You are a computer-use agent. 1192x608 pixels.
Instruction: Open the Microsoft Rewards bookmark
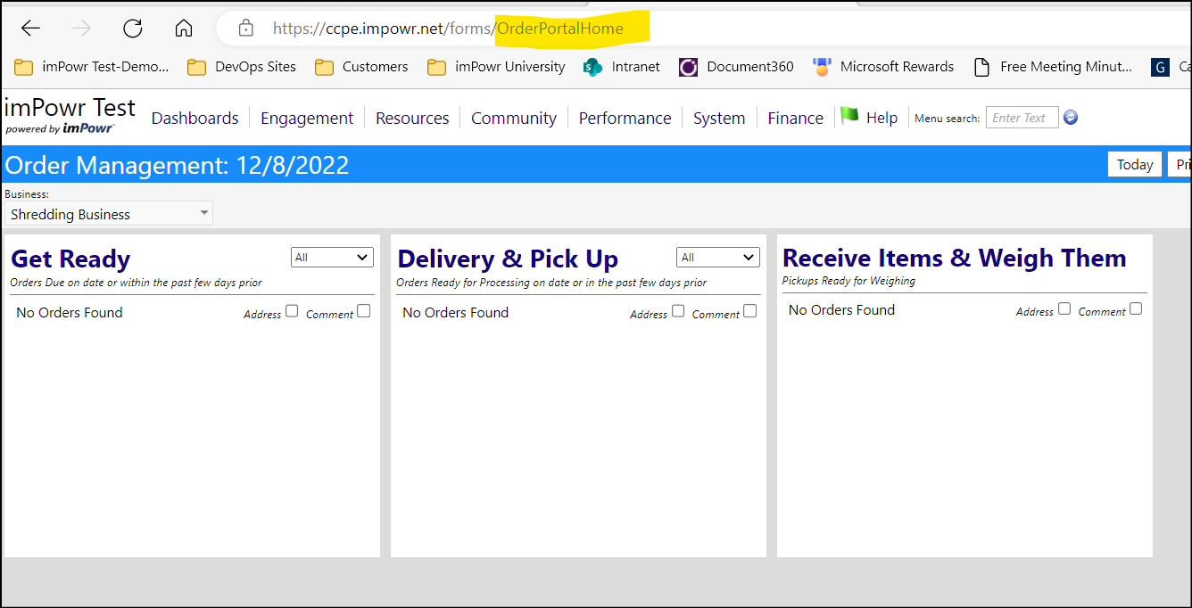point(883,67)
